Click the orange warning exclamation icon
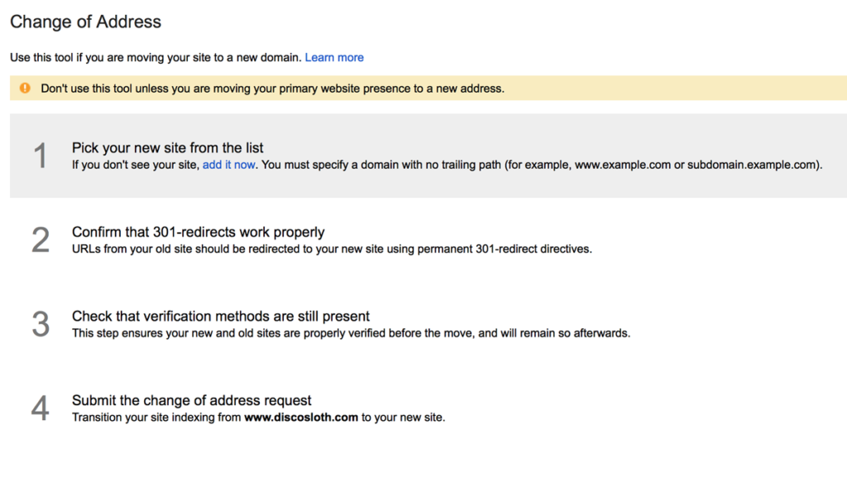 click(x=25, y=88)
